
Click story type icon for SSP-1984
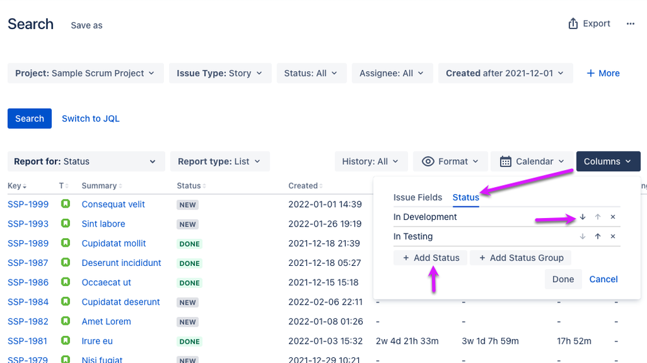65,301
